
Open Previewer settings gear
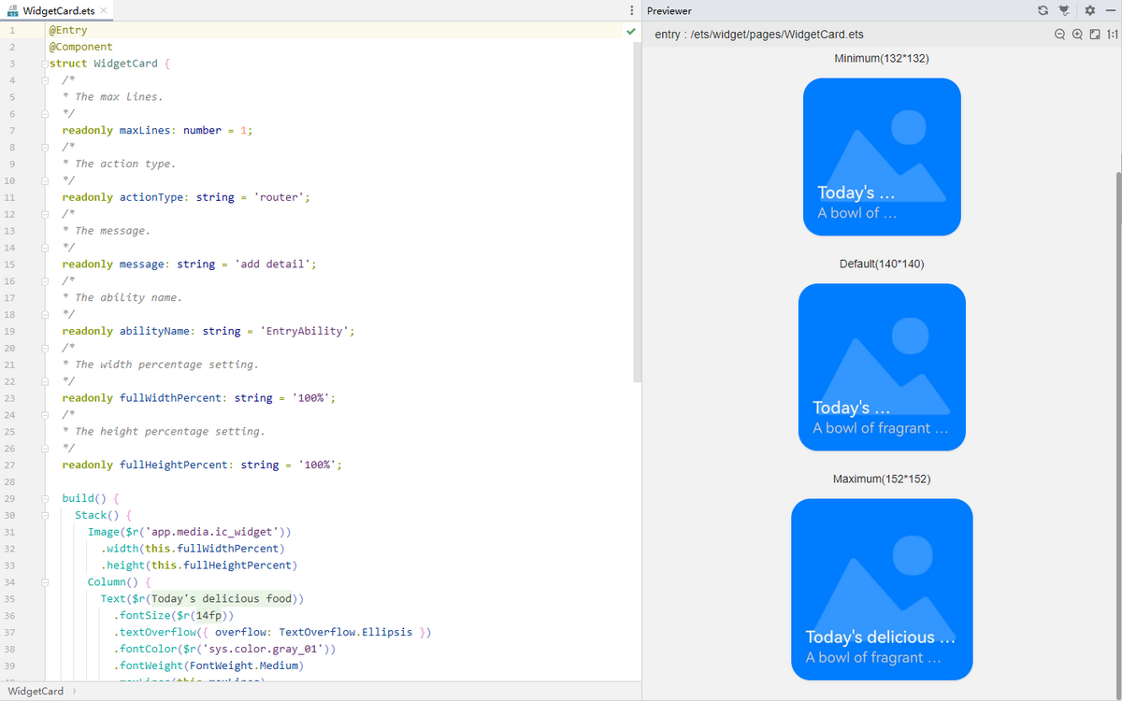pyautogui.click(x=1089, y=10)
